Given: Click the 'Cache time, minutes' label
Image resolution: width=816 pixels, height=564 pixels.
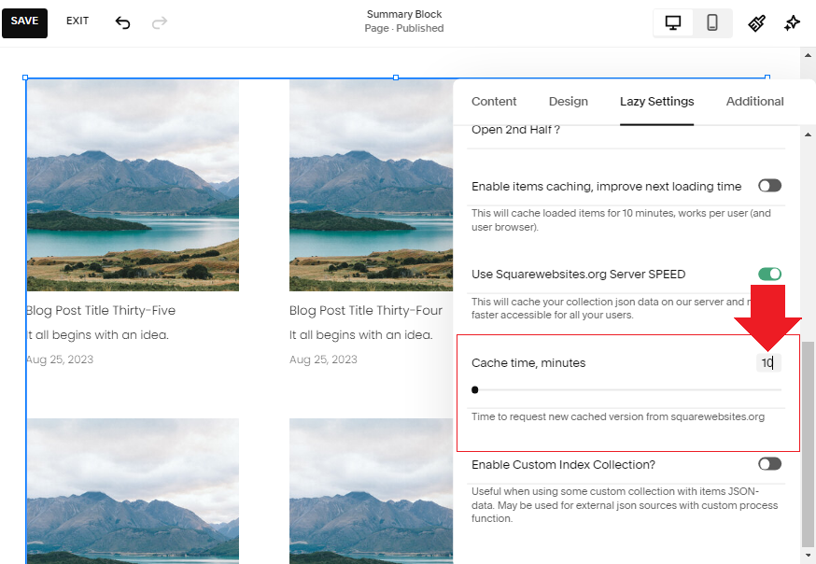Looking at the screenshot, I should [528, 362].
